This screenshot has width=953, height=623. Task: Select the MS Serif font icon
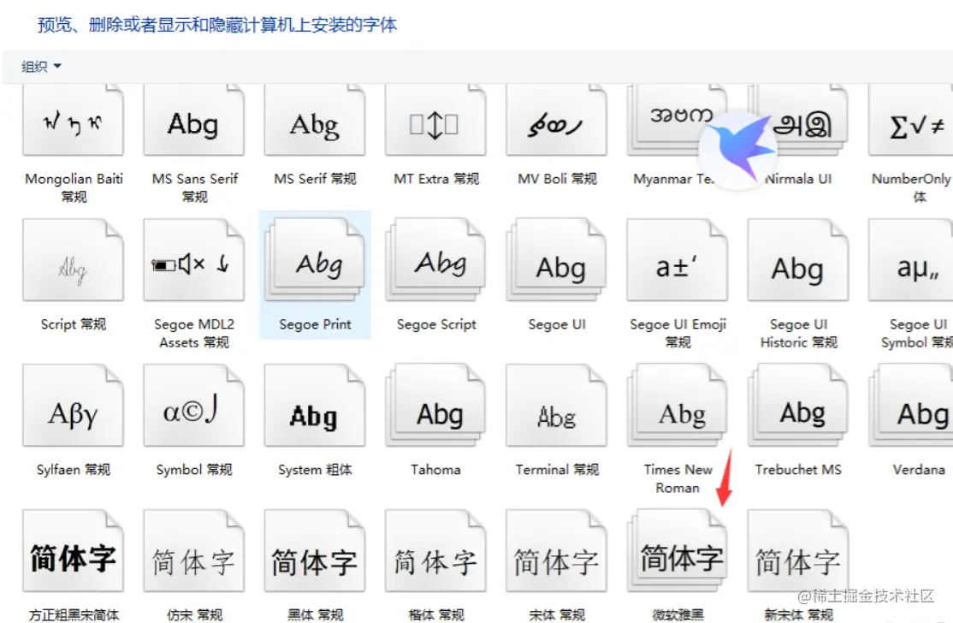tap(315, 121)
